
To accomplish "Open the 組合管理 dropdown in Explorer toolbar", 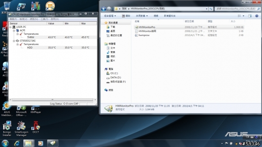I will tap(110, 16).
